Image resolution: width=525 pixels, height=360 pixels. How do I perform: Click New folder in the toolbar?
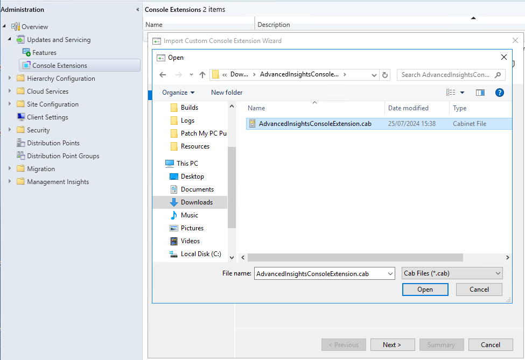point(227,93)
